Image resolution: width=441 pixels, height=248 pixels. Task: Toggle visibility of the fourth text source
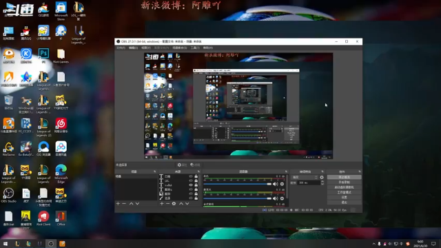point(191,189)
